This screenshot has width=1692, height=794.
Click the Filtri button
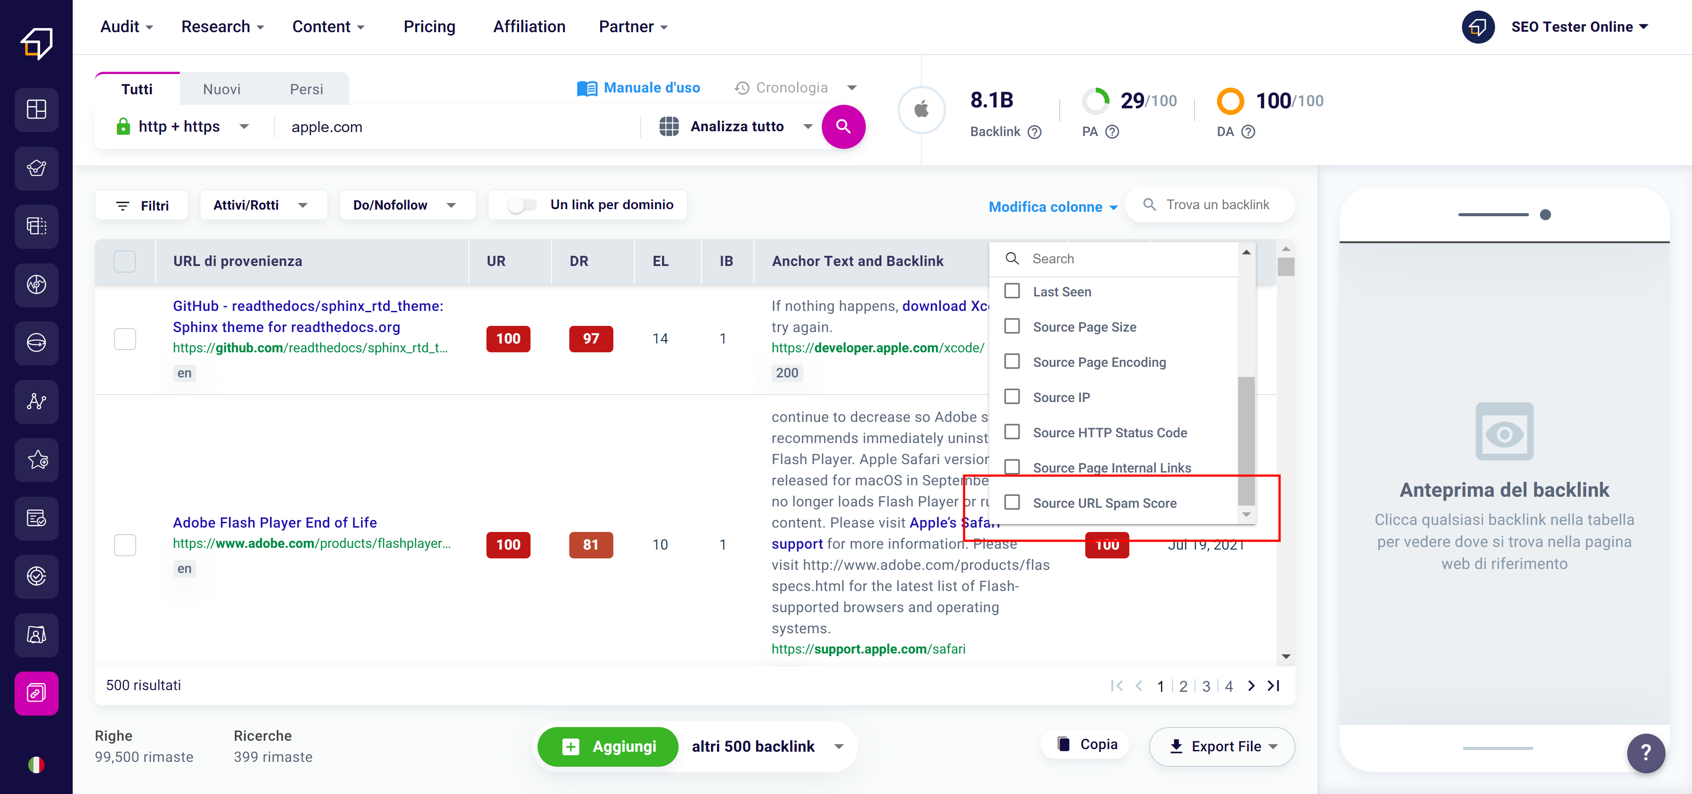tap(142, 205)
